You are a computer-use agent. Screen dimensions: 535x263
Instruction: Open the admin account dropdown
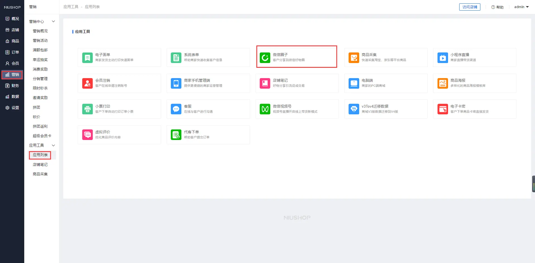[521, 7]
